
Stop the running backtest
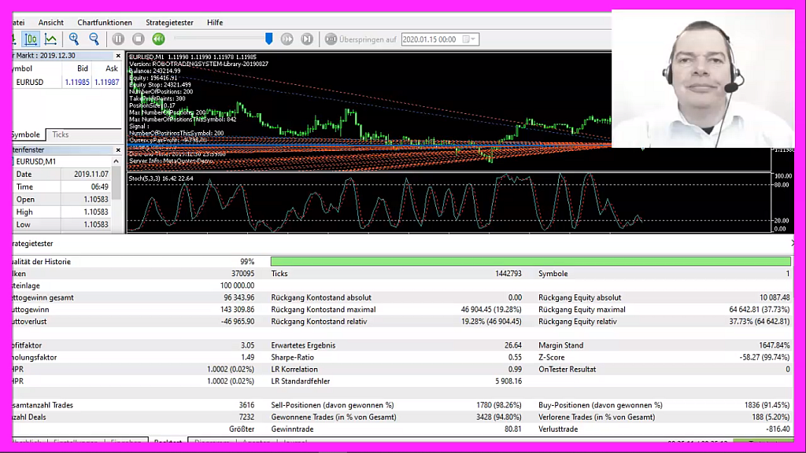click(139, 39)
